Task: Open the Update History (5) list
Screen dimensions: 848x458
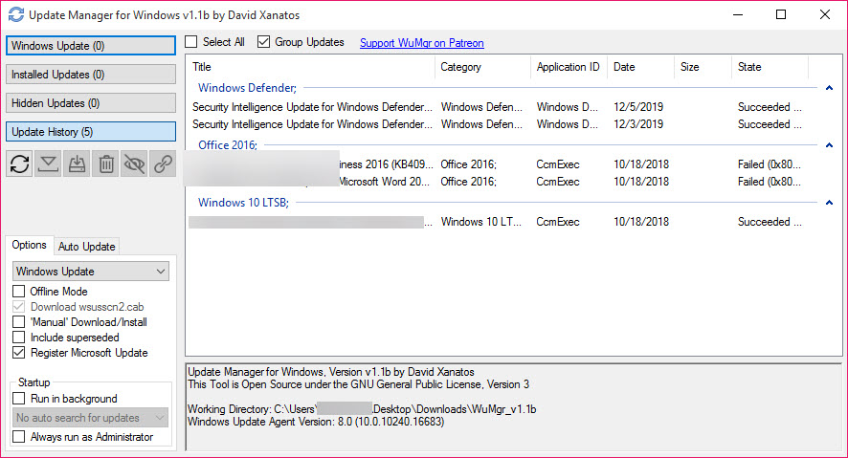Action: click(x=91, y=132)
